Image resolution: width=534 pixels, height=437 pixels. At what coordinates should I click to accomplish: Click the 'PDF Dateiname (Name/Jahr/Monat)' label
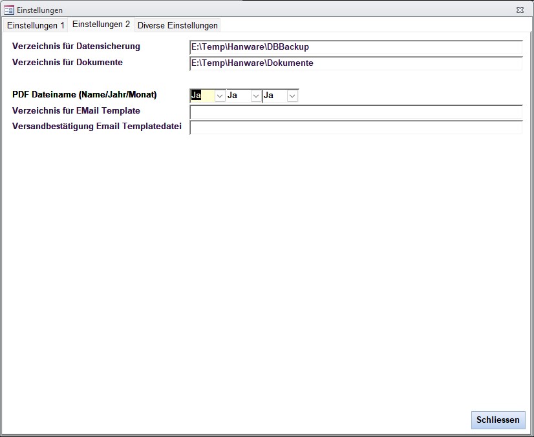tap(85, 94)
